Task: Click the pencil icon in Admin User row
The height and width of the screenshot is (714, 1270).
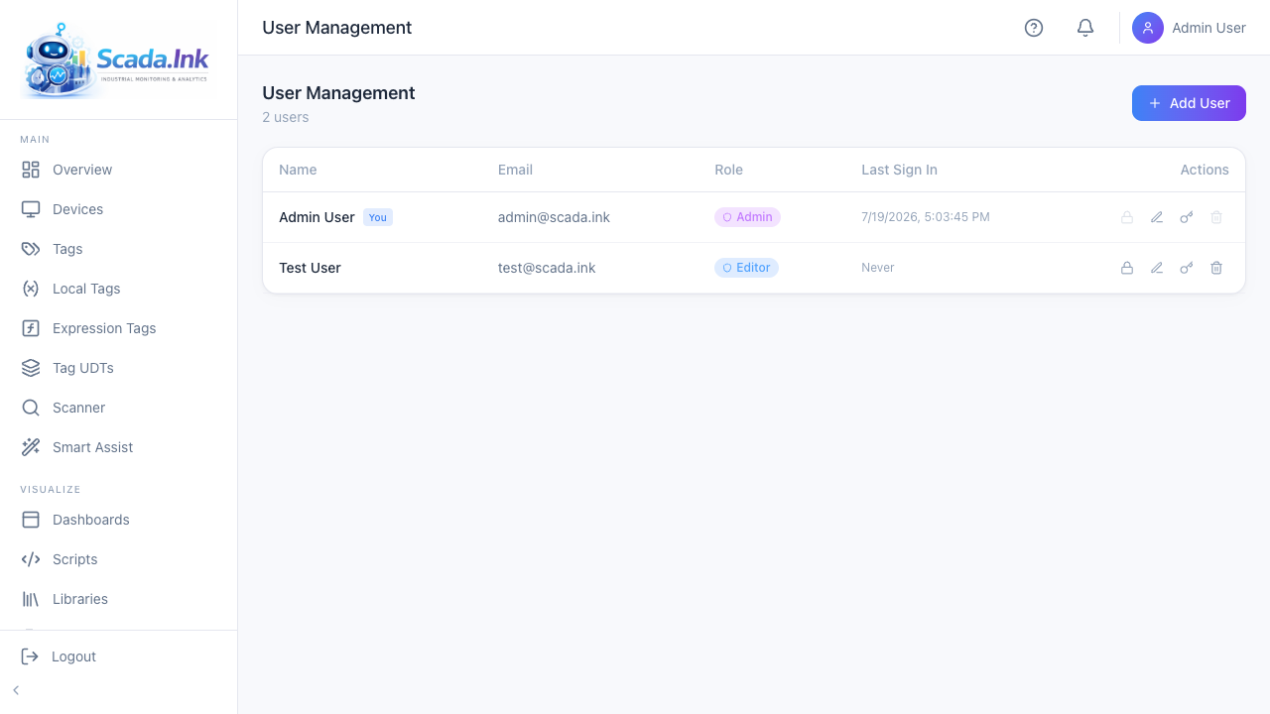Action: [x=1157, y=217]
